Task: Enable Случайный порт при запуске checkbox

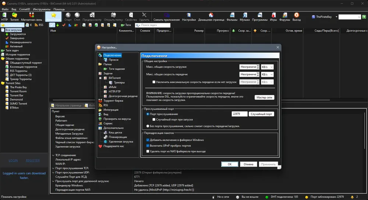Action: pyautogui.click(x=154, y=120)
